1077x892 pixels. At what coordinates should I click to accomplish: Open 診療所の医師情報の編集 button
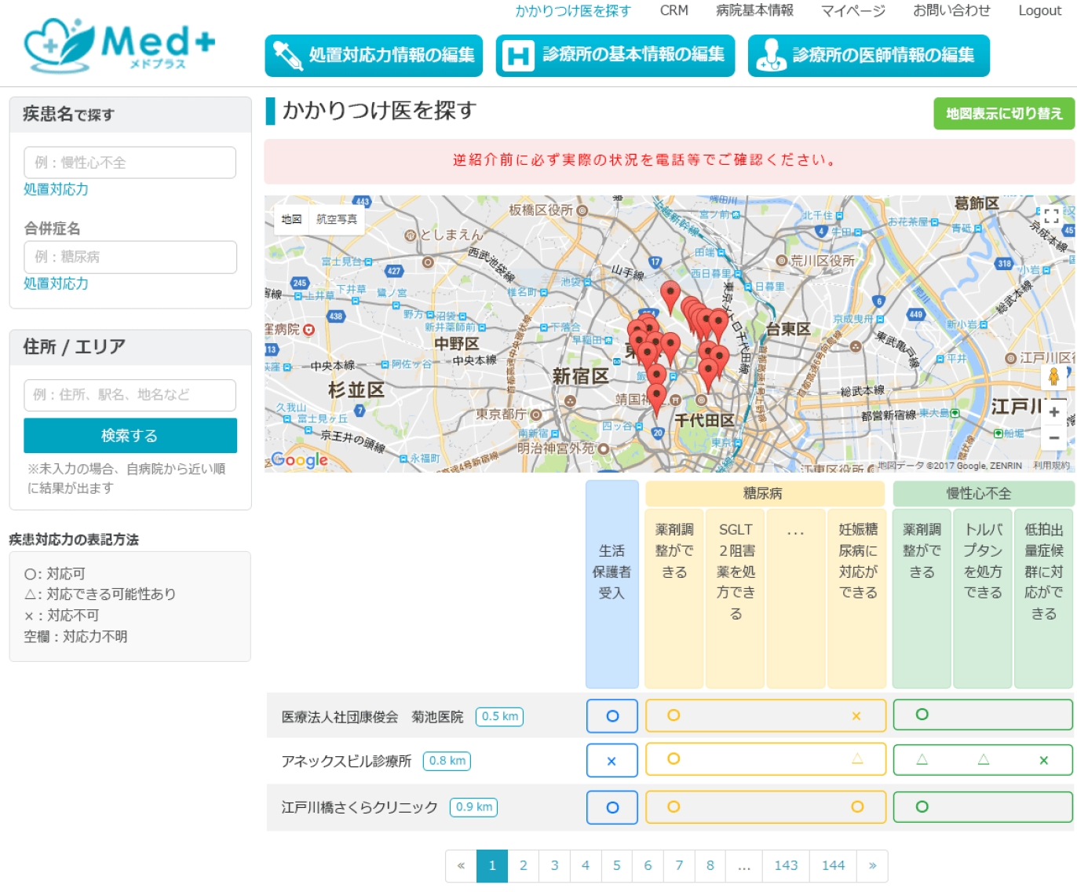point(868,56)
